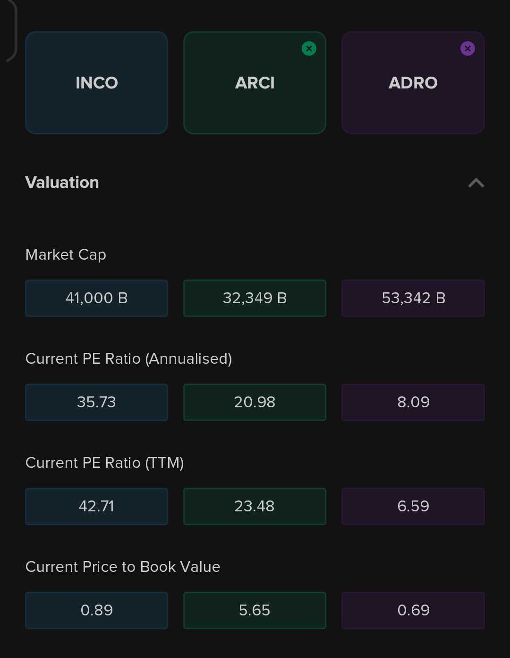
Task: Tap ARCI annualised PE value 20.98
Action: click(255, 402)
